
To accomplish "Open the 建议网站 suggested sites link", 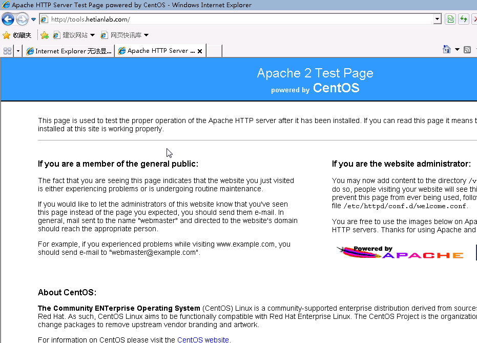I will pos(74,35).
